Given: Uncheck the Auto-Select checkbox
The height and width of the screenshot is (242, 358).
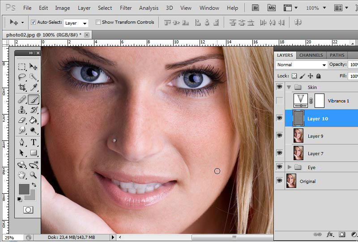Looking at the screenshot, I should click(x=34, y=22).
